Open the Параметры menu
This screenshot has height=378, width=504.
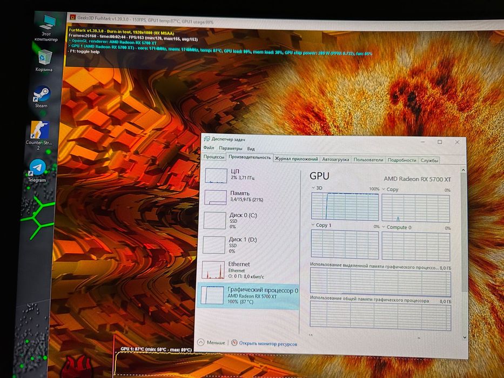[231, 148]
